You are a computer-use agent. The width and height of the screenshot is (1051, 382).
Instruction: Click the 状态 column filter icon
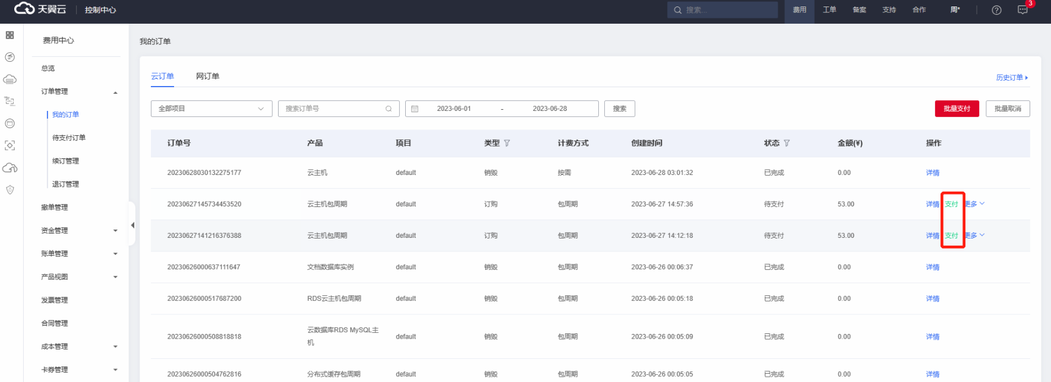tap(787, 143)
